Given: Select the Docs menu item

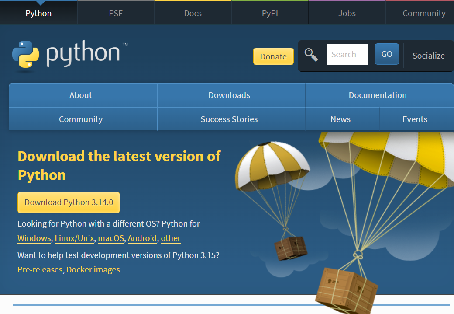Looking at the screenshot, I should tap(193, 13).
